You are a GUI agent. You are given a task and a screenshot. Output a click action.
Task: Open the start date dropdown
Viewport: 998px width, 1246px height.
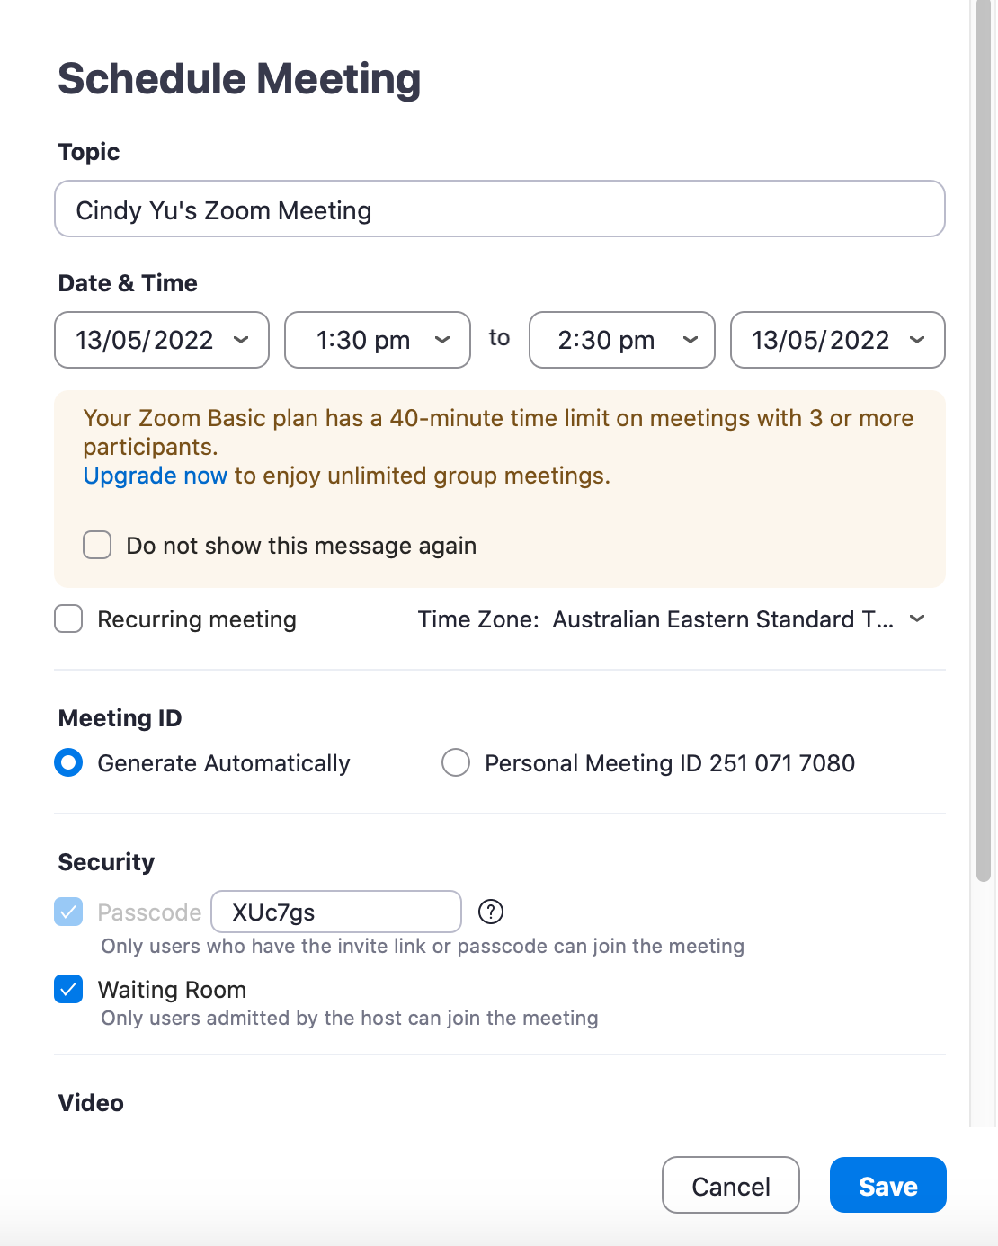pos(162,340)
